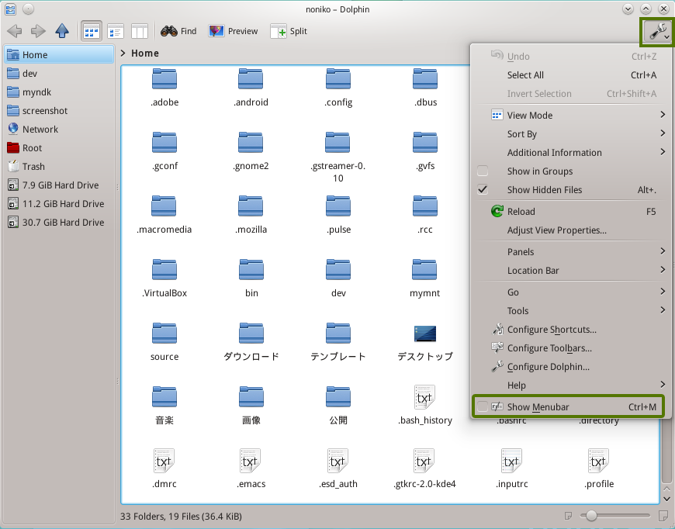Click the zoom slider handle
Screen dimensions: 675x529
[x=591, y=515]
